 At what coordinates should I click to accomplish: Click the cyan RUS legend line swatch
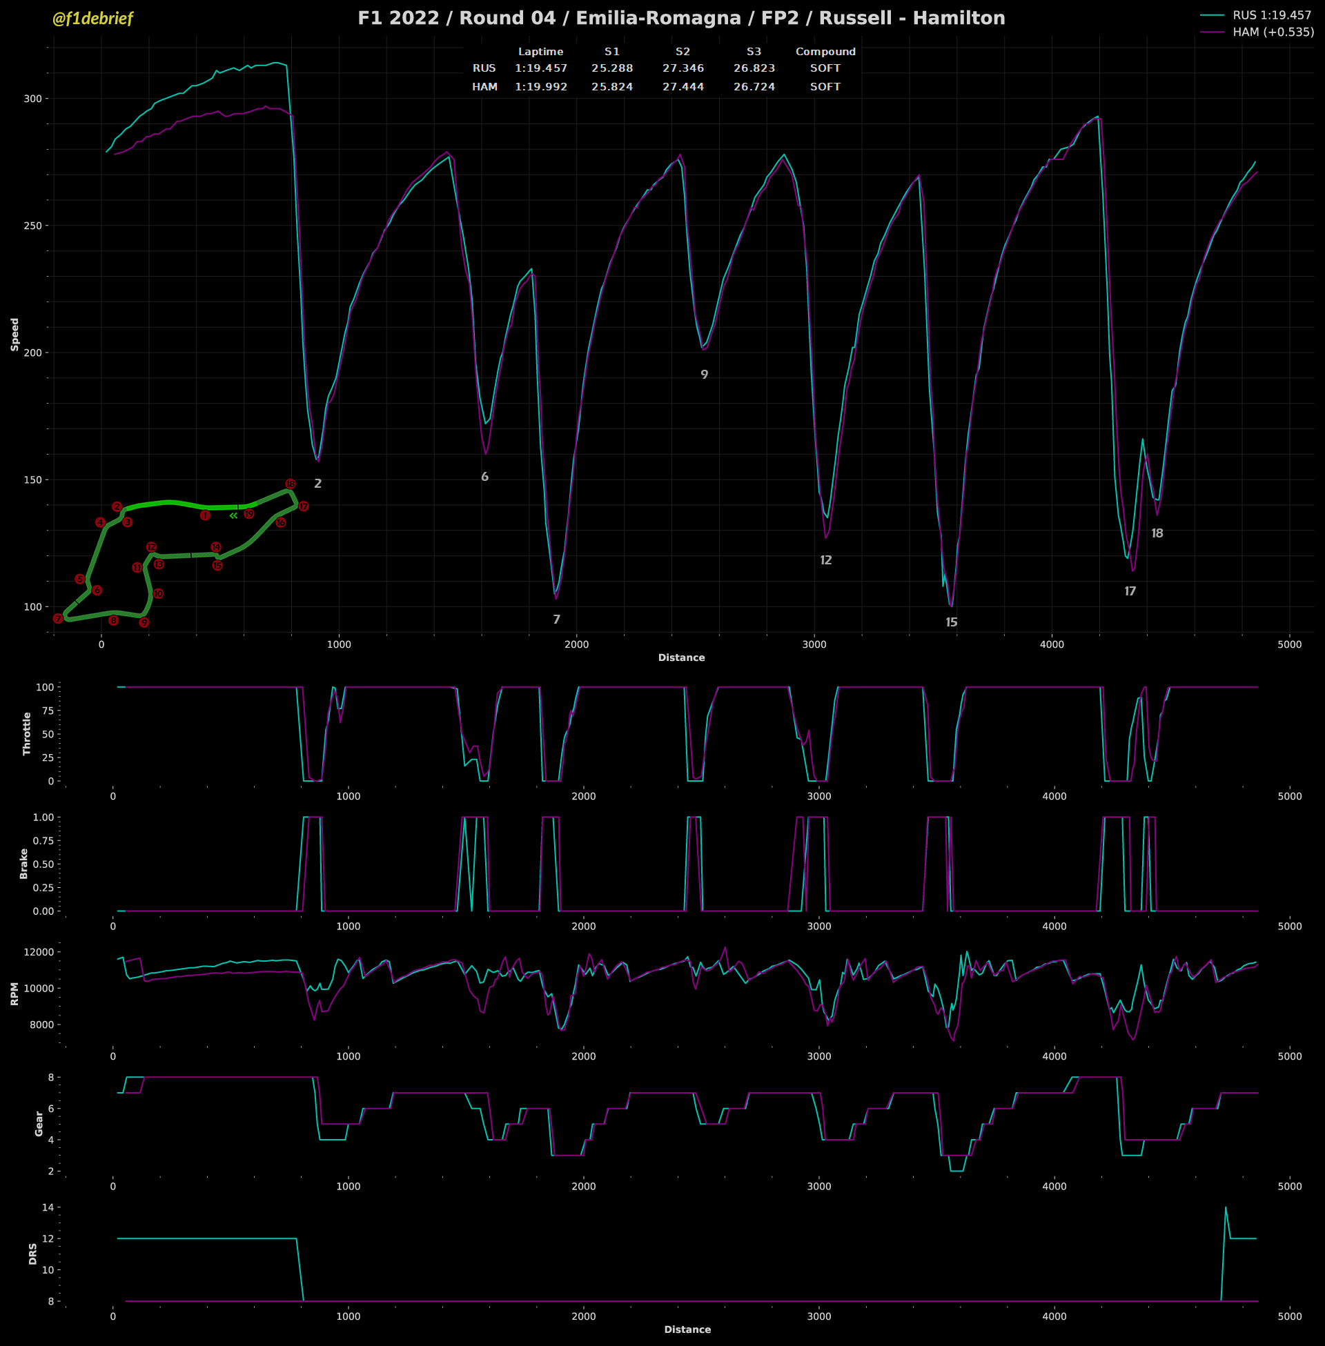[x=1212, y=15]
